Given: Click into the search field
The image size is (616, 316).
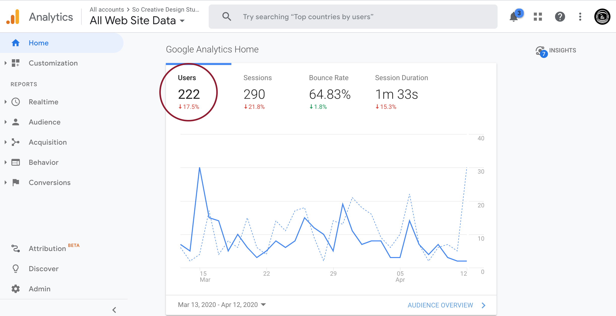Looking at the screenshot, I should pyautogui.click(x=353, y=17).
